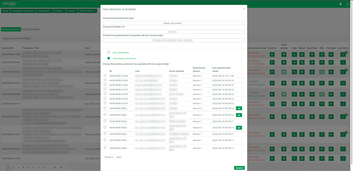
Task: Click first row's Data magnifier icon
Action: coord(294,54)
